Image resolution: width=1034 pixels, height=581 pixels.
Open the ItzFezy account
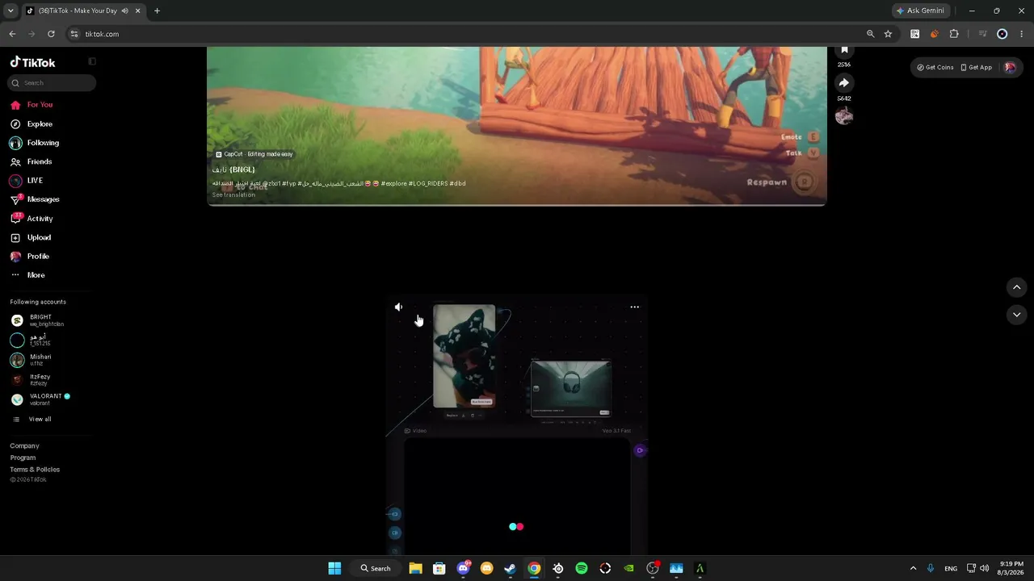[x=31, y=379]
